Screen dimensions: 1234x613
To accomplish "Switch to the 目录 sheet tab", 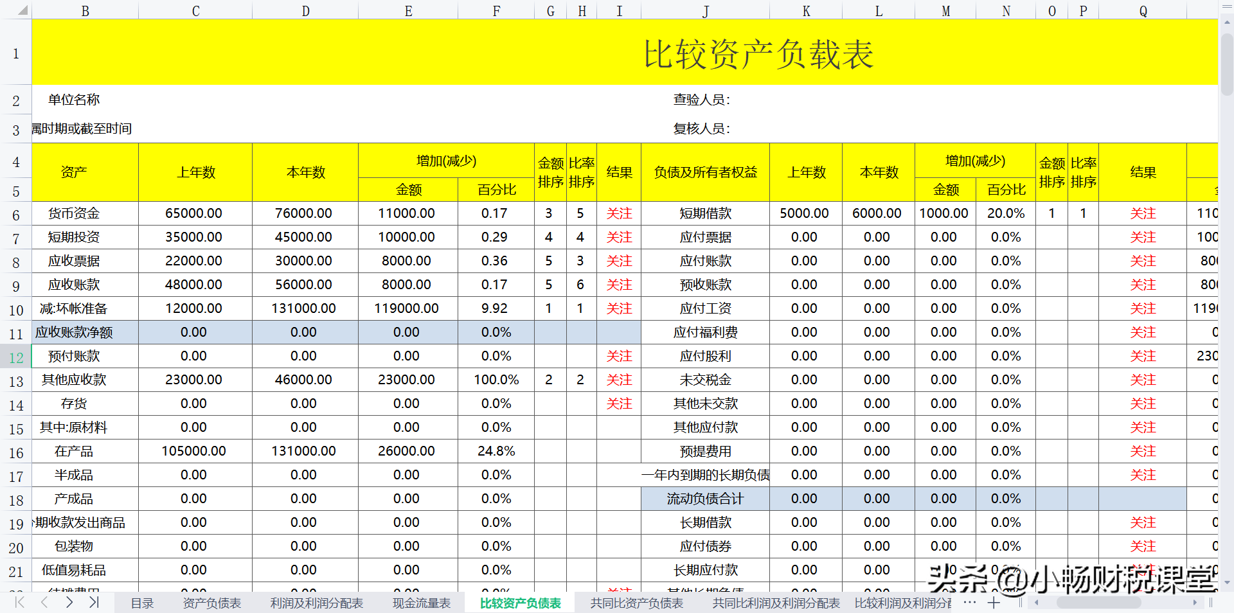I will pos(142,603).
